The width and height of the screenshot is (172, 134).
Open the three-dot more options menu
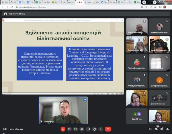coord(101,129)
